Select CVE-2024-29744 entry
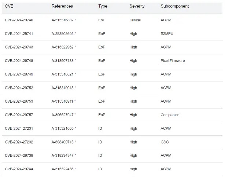This screenshot has height=178, width=225. (x=19, y=169)
